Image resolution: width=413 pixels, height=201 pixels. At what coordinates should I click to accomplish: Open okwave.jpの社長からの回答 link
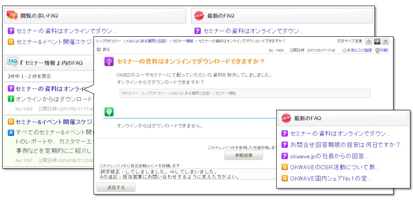328,156
